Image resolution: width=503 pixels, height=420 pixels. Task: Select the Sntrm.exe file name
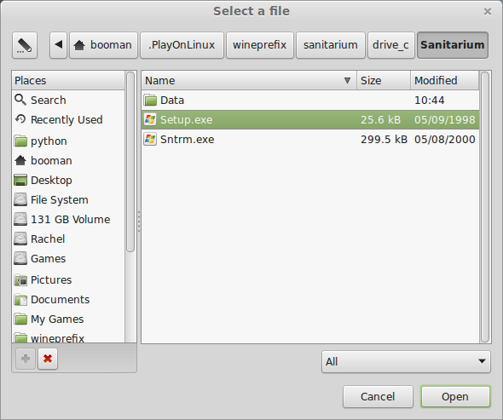pos(188,140)
